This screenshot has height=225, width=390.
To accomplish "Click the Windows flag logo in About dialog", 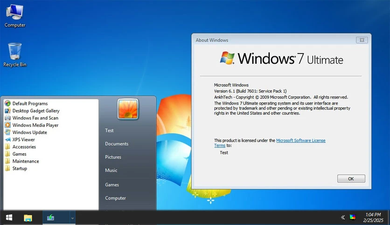I will coord(227,58).
